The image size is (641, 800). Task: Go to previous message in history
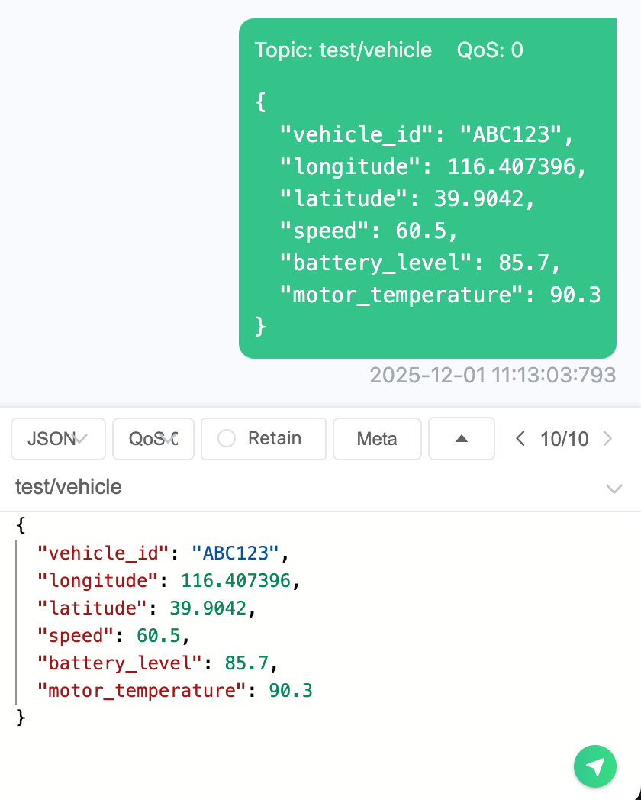point(520,438)
